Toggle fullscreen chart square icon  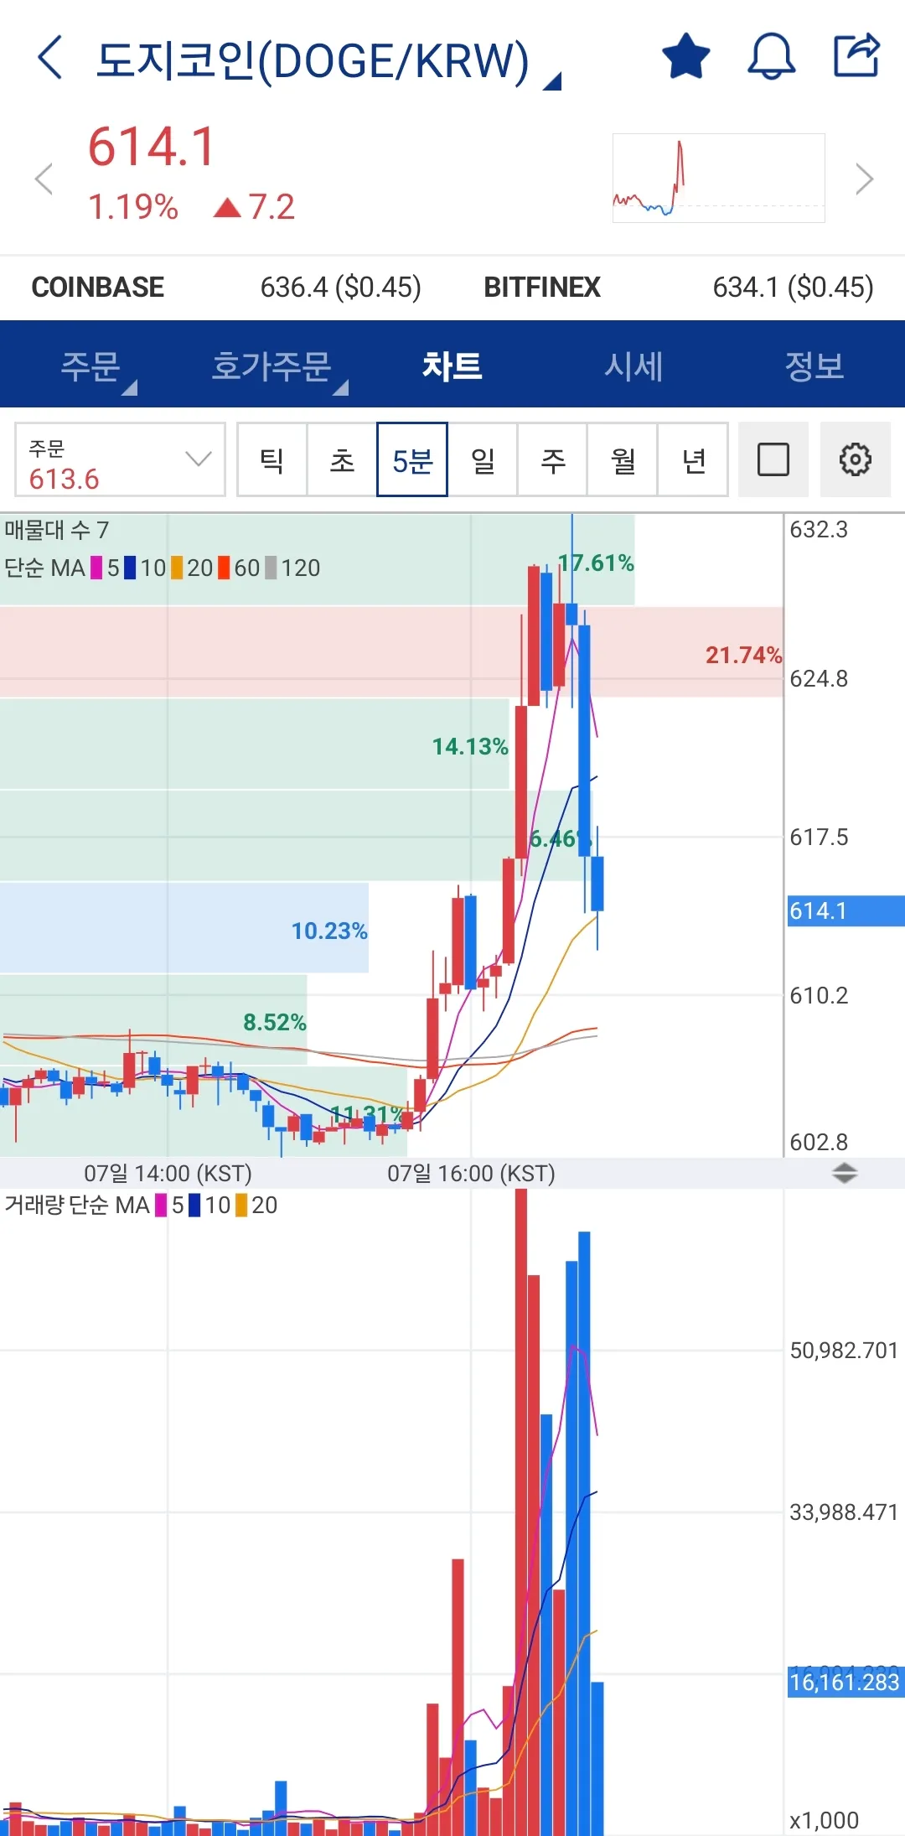coord(773,459)
